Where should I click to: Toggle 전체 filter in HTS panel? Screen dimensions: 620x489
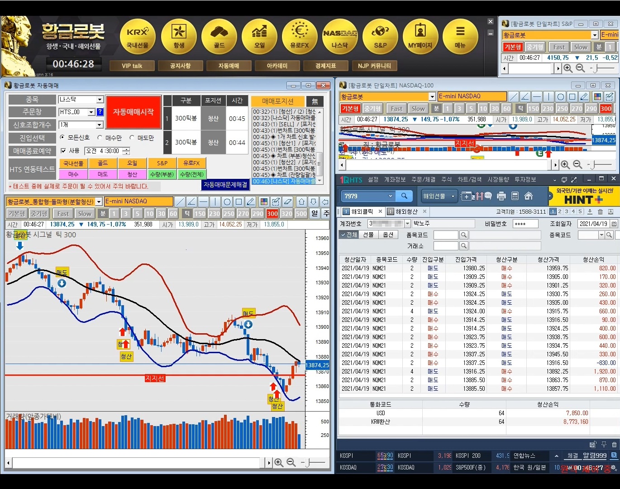click(x=349, y=235)
